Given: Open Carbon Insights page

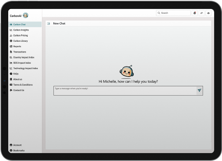Looking at the screenshot, I should point(21,30).
